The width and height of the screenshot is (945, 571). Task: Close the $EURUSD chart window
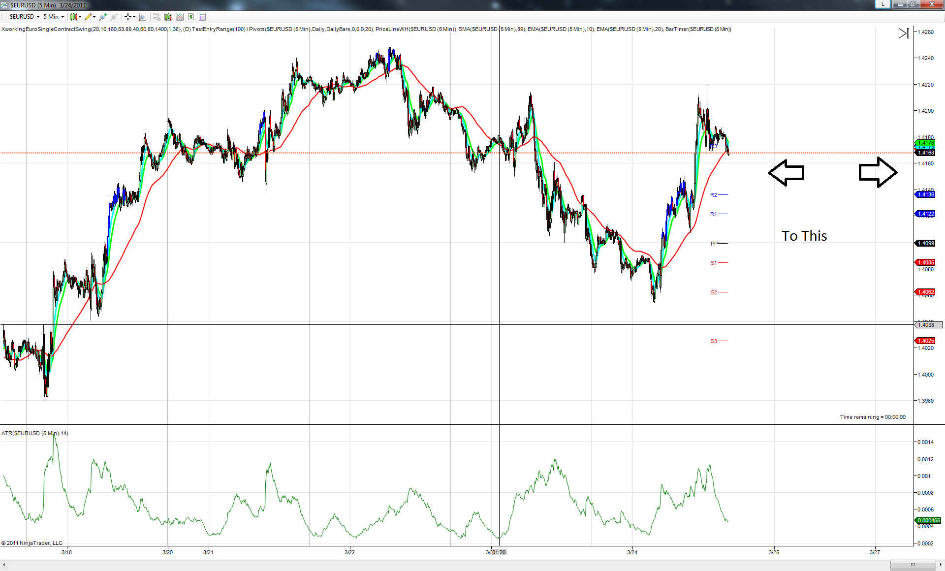[x=932, y=4]
